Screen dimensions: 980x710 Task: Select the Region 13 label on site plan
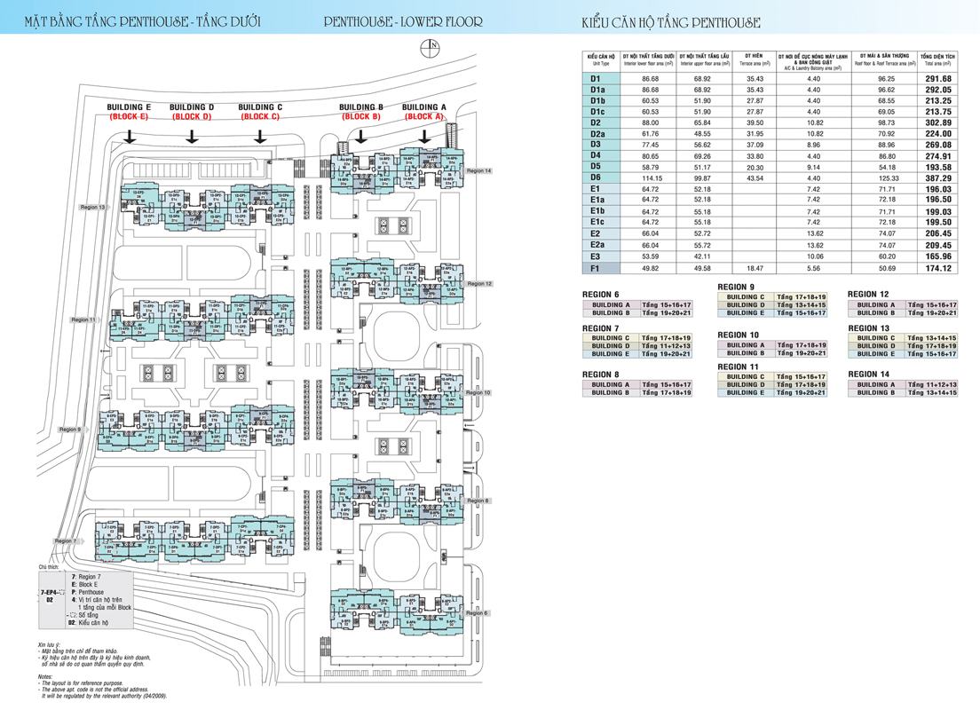click(x=92, y=207)
